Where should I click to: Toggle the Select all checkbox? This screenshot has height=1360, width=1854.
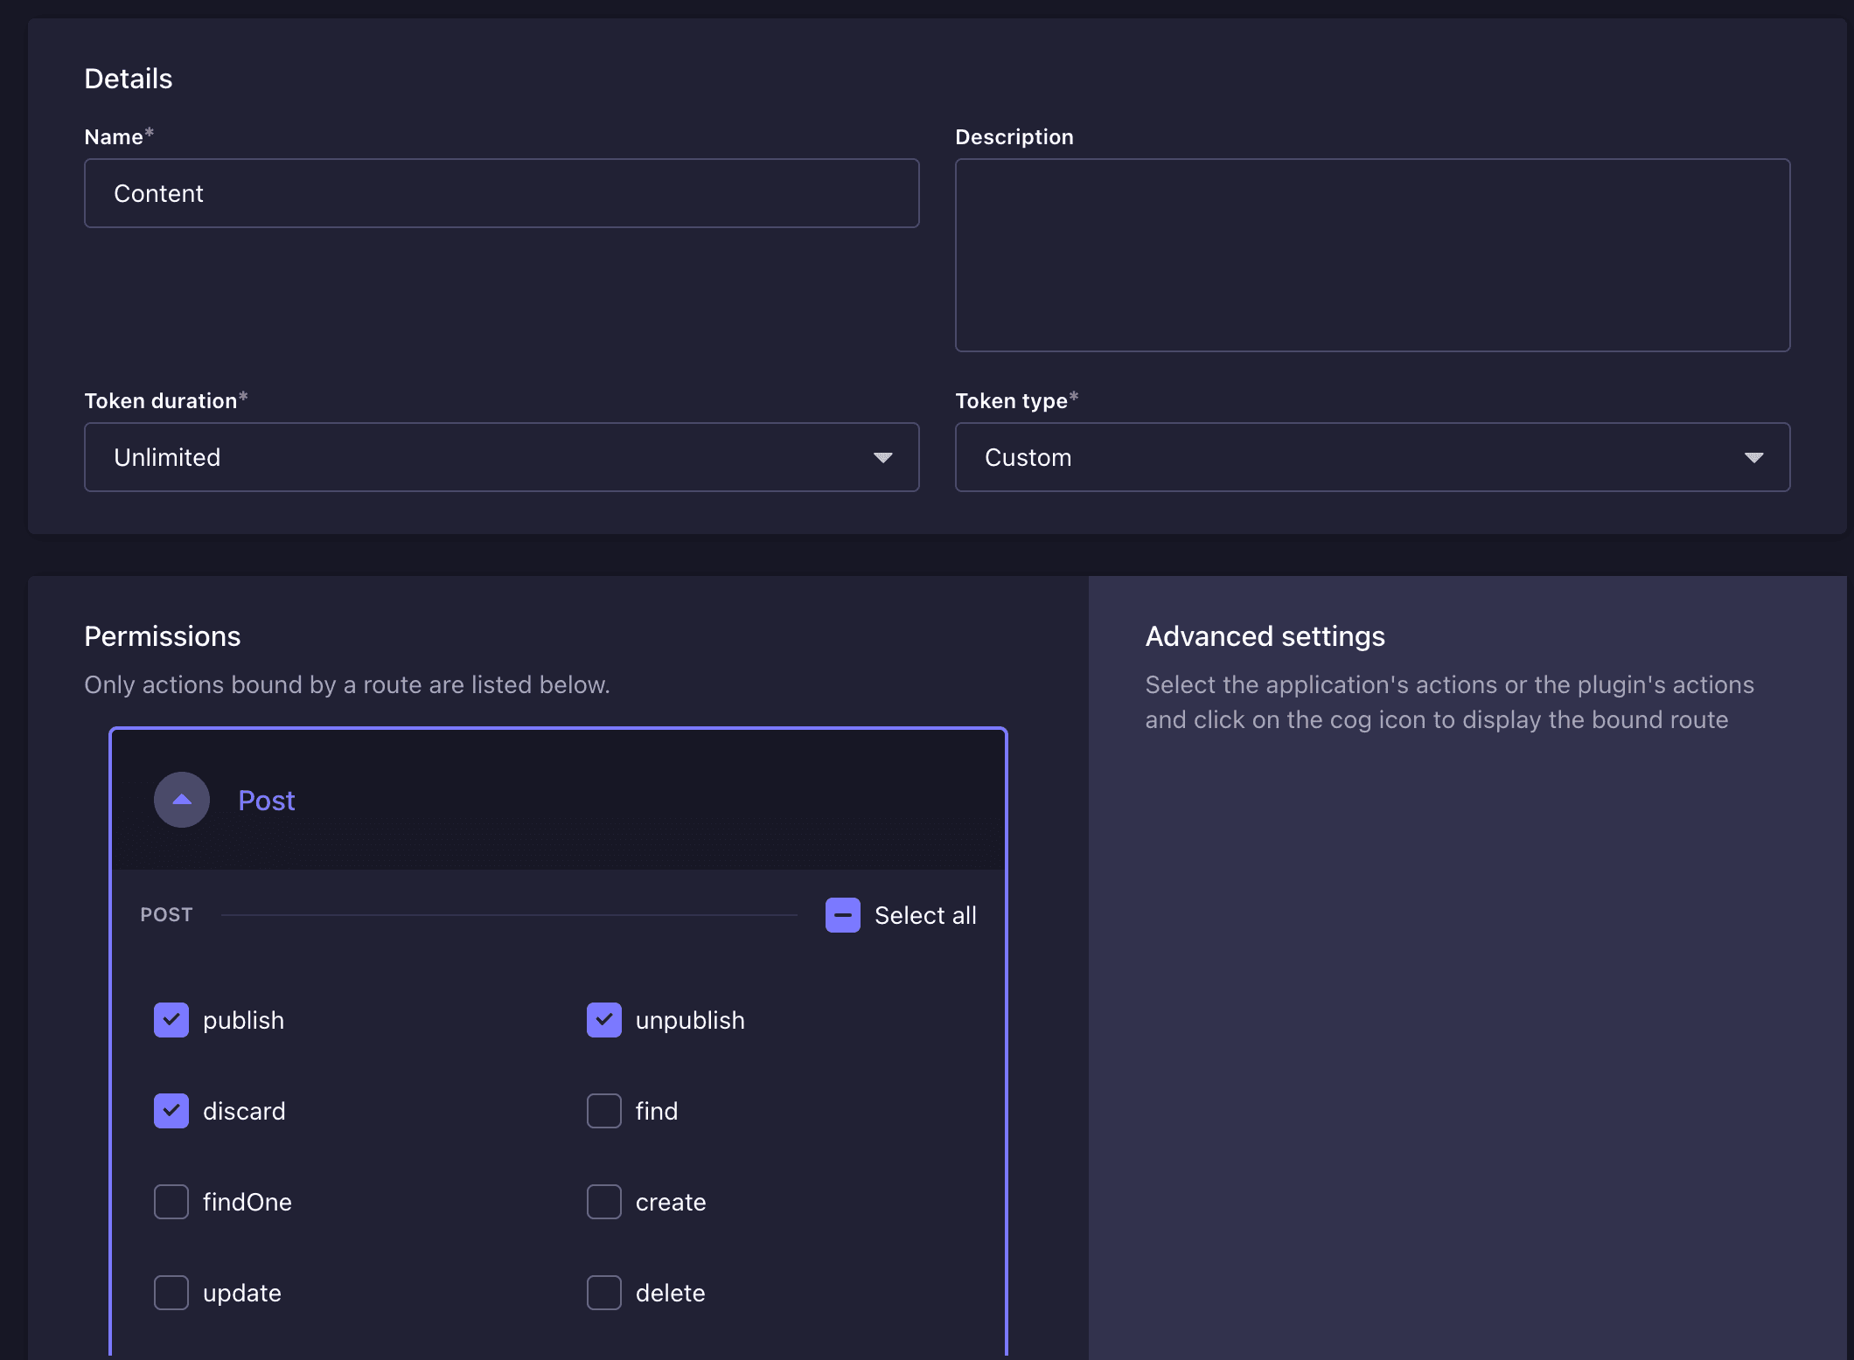pyautogui.click(x=843, y=915)
